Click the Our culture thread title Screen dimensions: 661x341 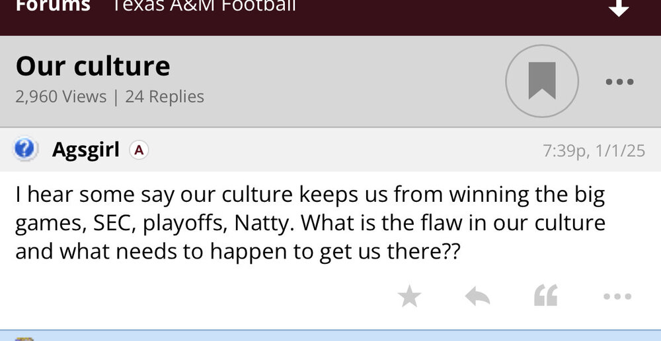[93, 66]
